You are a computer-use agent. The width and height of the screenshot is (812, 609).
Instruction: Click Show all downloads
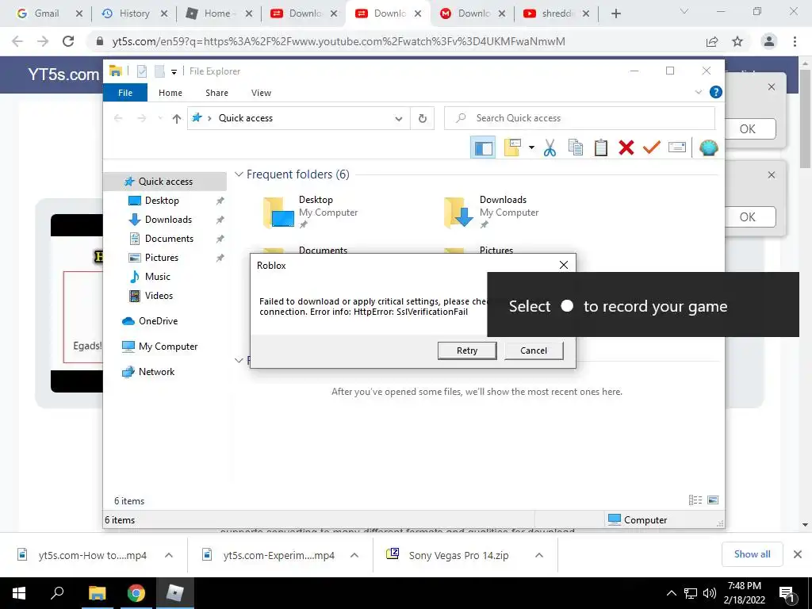pos(752,554)
